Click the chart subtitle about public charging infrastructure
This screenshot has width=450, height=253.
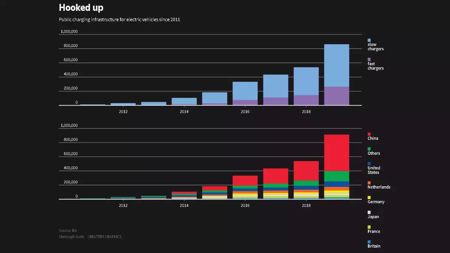coord(119,19)
